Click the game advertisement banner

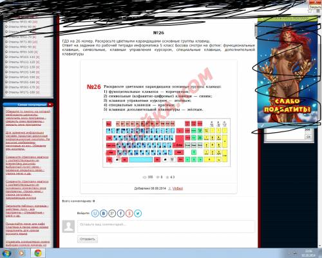point(288,73)
